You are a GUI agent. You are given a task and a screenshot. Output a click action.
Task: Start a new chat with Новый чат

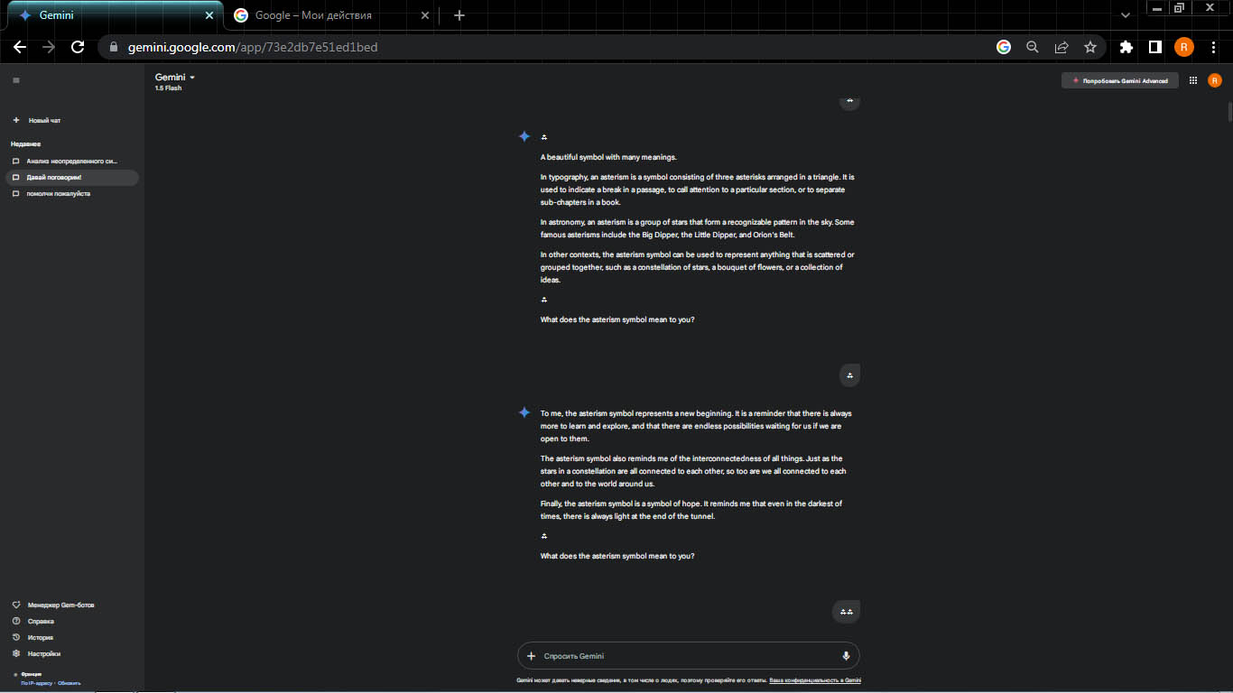[37, 120]
